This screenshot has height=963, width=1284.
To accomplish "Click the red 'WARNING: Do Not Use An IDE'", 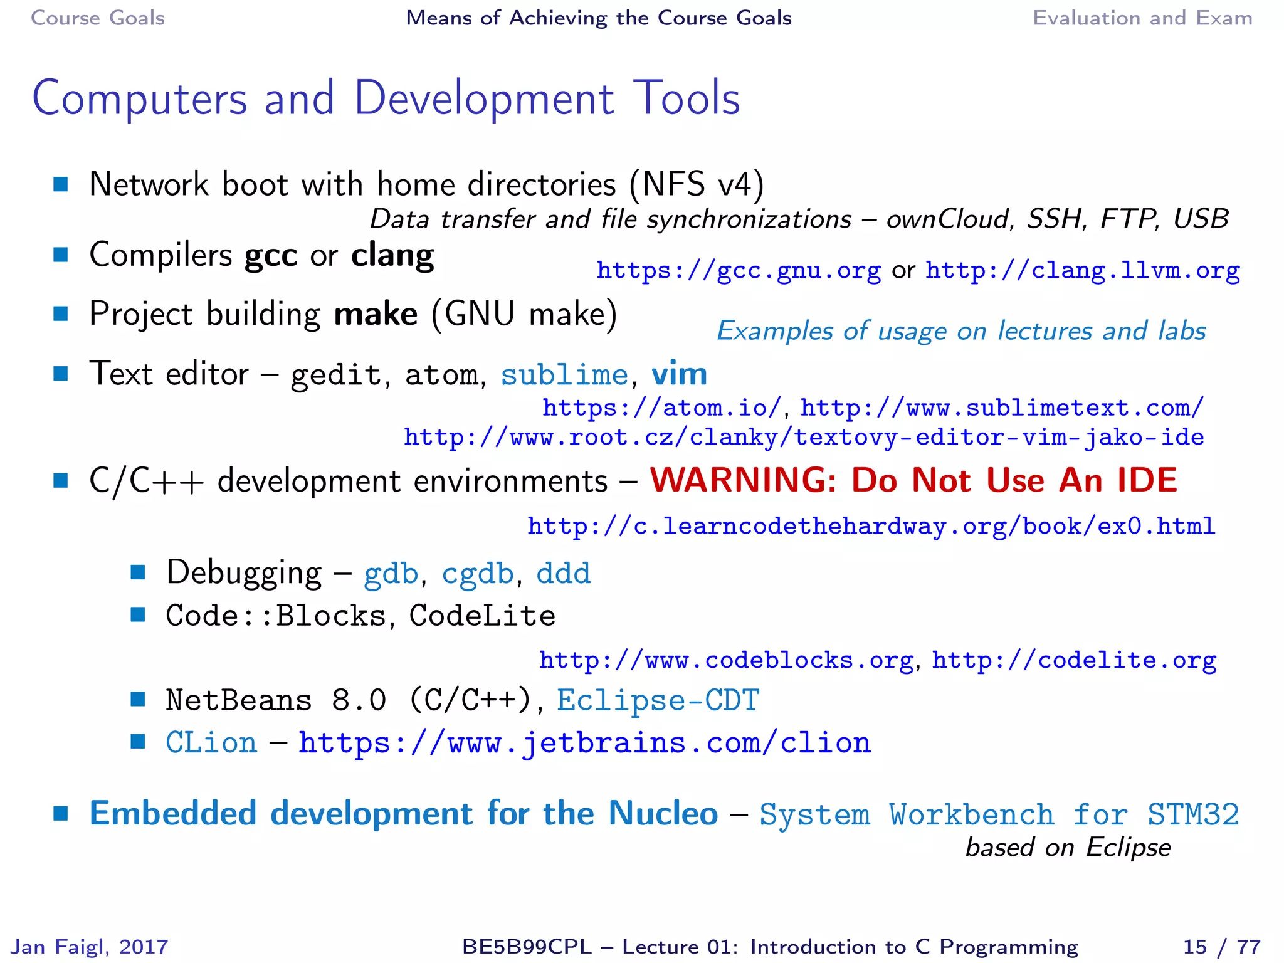I will tap(914, 480).
